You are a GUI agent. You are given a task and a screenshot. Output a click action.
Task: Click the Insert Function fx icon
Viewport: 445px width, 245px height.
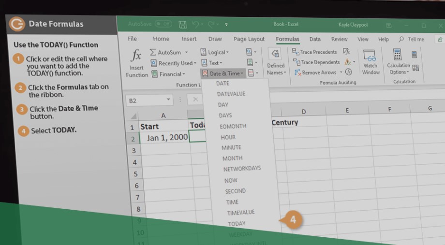click(x=136, y=55)
